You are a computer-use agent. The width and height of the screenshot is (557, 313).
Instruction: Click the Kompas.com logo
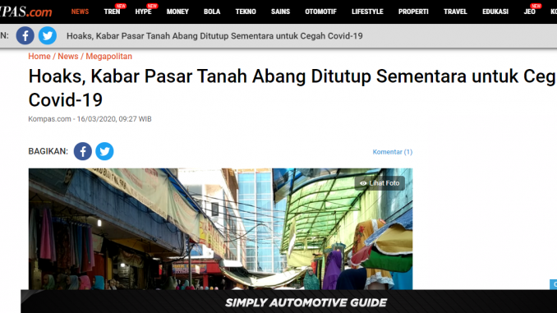[26, 11]
